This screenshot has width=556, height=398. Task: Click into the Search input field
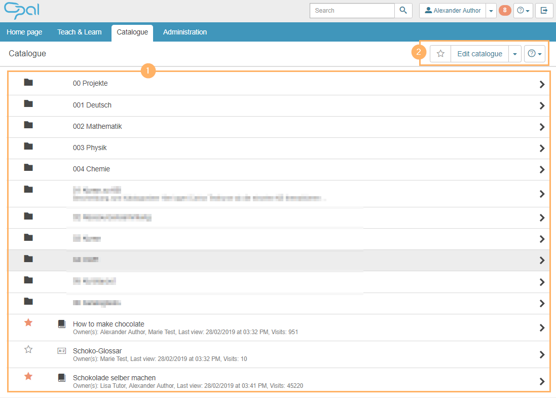(x=352, y=11)
